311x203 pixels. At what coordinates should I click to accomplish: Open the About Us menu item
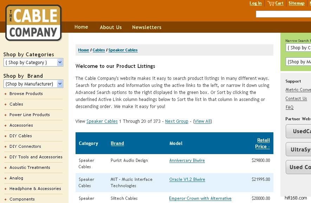coord(111,27)
